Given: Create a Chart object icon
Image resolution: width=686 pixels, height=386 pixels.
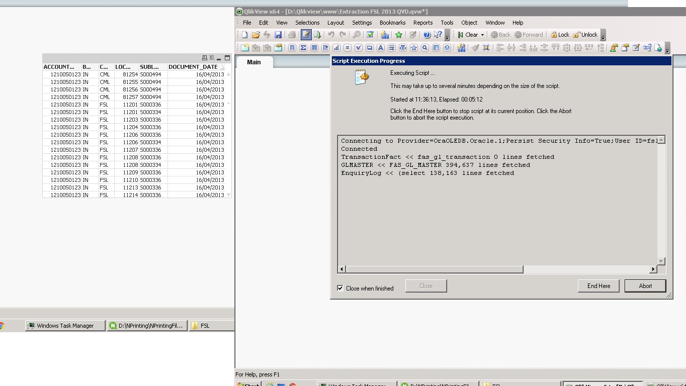Looking at the screenshot, I should [336, 48].
